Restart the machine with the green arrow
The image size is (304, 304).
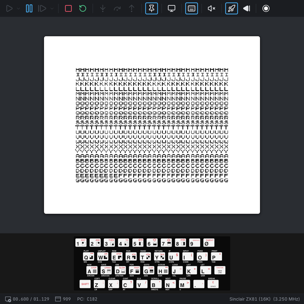(x=83, y=9)
